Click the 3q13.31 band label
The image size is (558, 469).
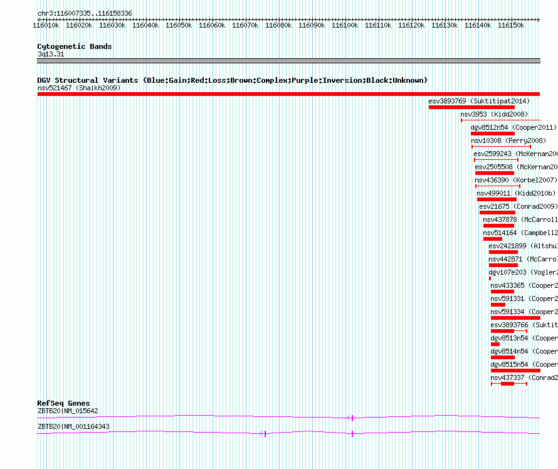(51, 54)
